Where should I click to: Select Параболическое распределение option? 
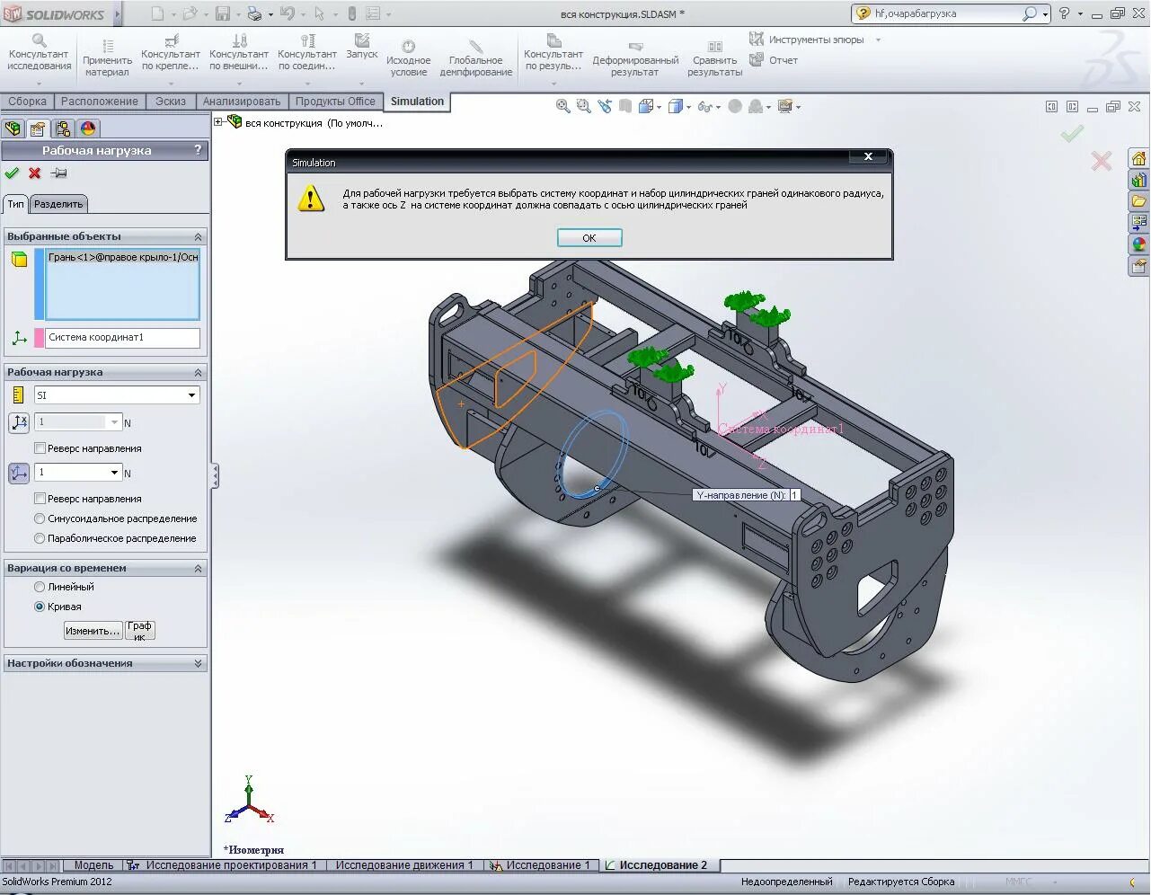pos(40,538)
